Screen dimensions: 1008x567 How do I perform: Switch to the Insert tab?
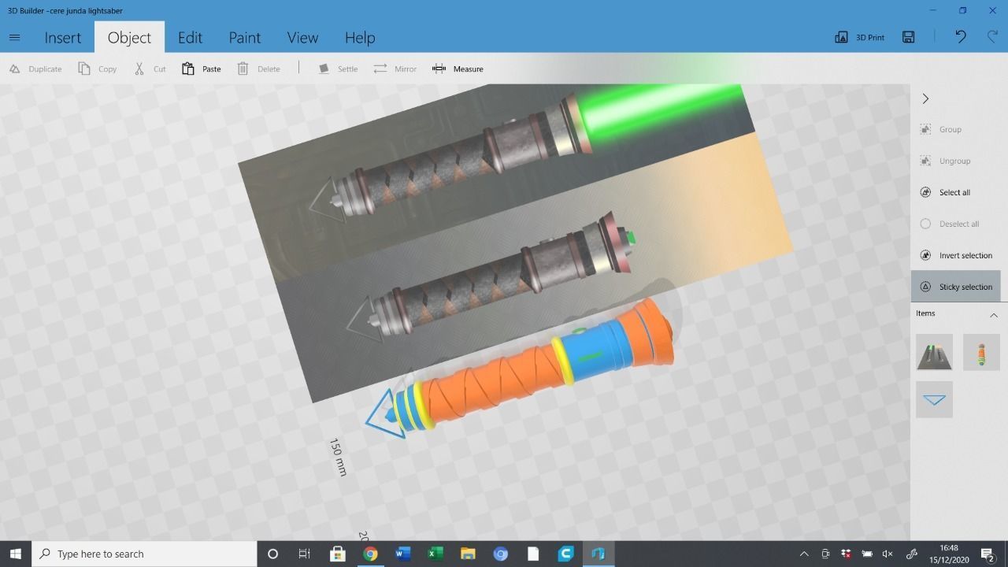tap(63, 37)
